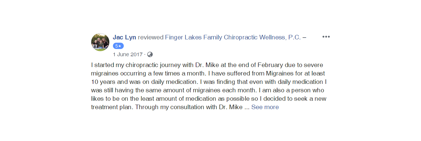The width and height of the screenshot is (421, 141).
Task: Visit Finger Lakes Family Chiropractic Wellness page
Action: (233, 37)
